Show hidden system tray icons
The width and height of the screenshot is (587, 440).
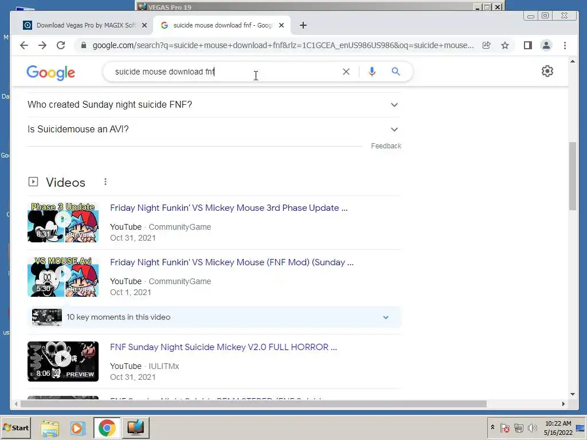click(x=492, y=427)
